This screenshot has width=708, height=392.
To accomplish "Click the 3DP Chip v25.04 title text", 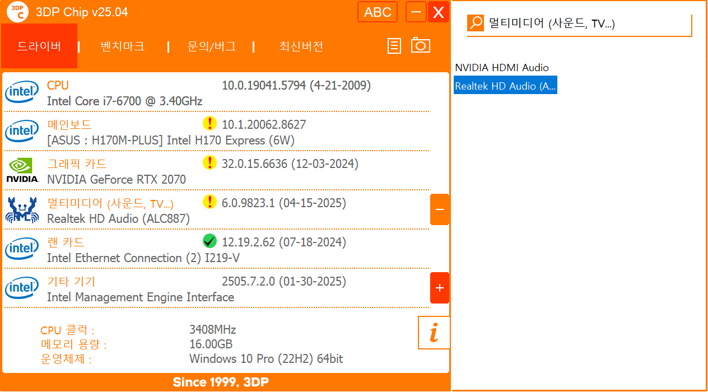I will coord(82,12).
